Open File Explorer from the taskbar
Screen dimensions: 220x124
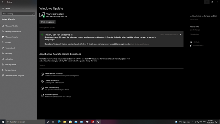65,122
